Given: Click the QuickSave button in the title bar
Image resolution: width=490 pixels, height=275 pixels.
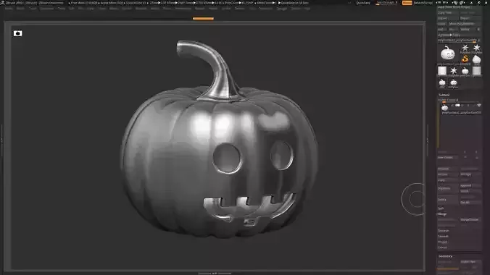Looking at the screenshot, I should pyautogui.click(x=363, y=3).
